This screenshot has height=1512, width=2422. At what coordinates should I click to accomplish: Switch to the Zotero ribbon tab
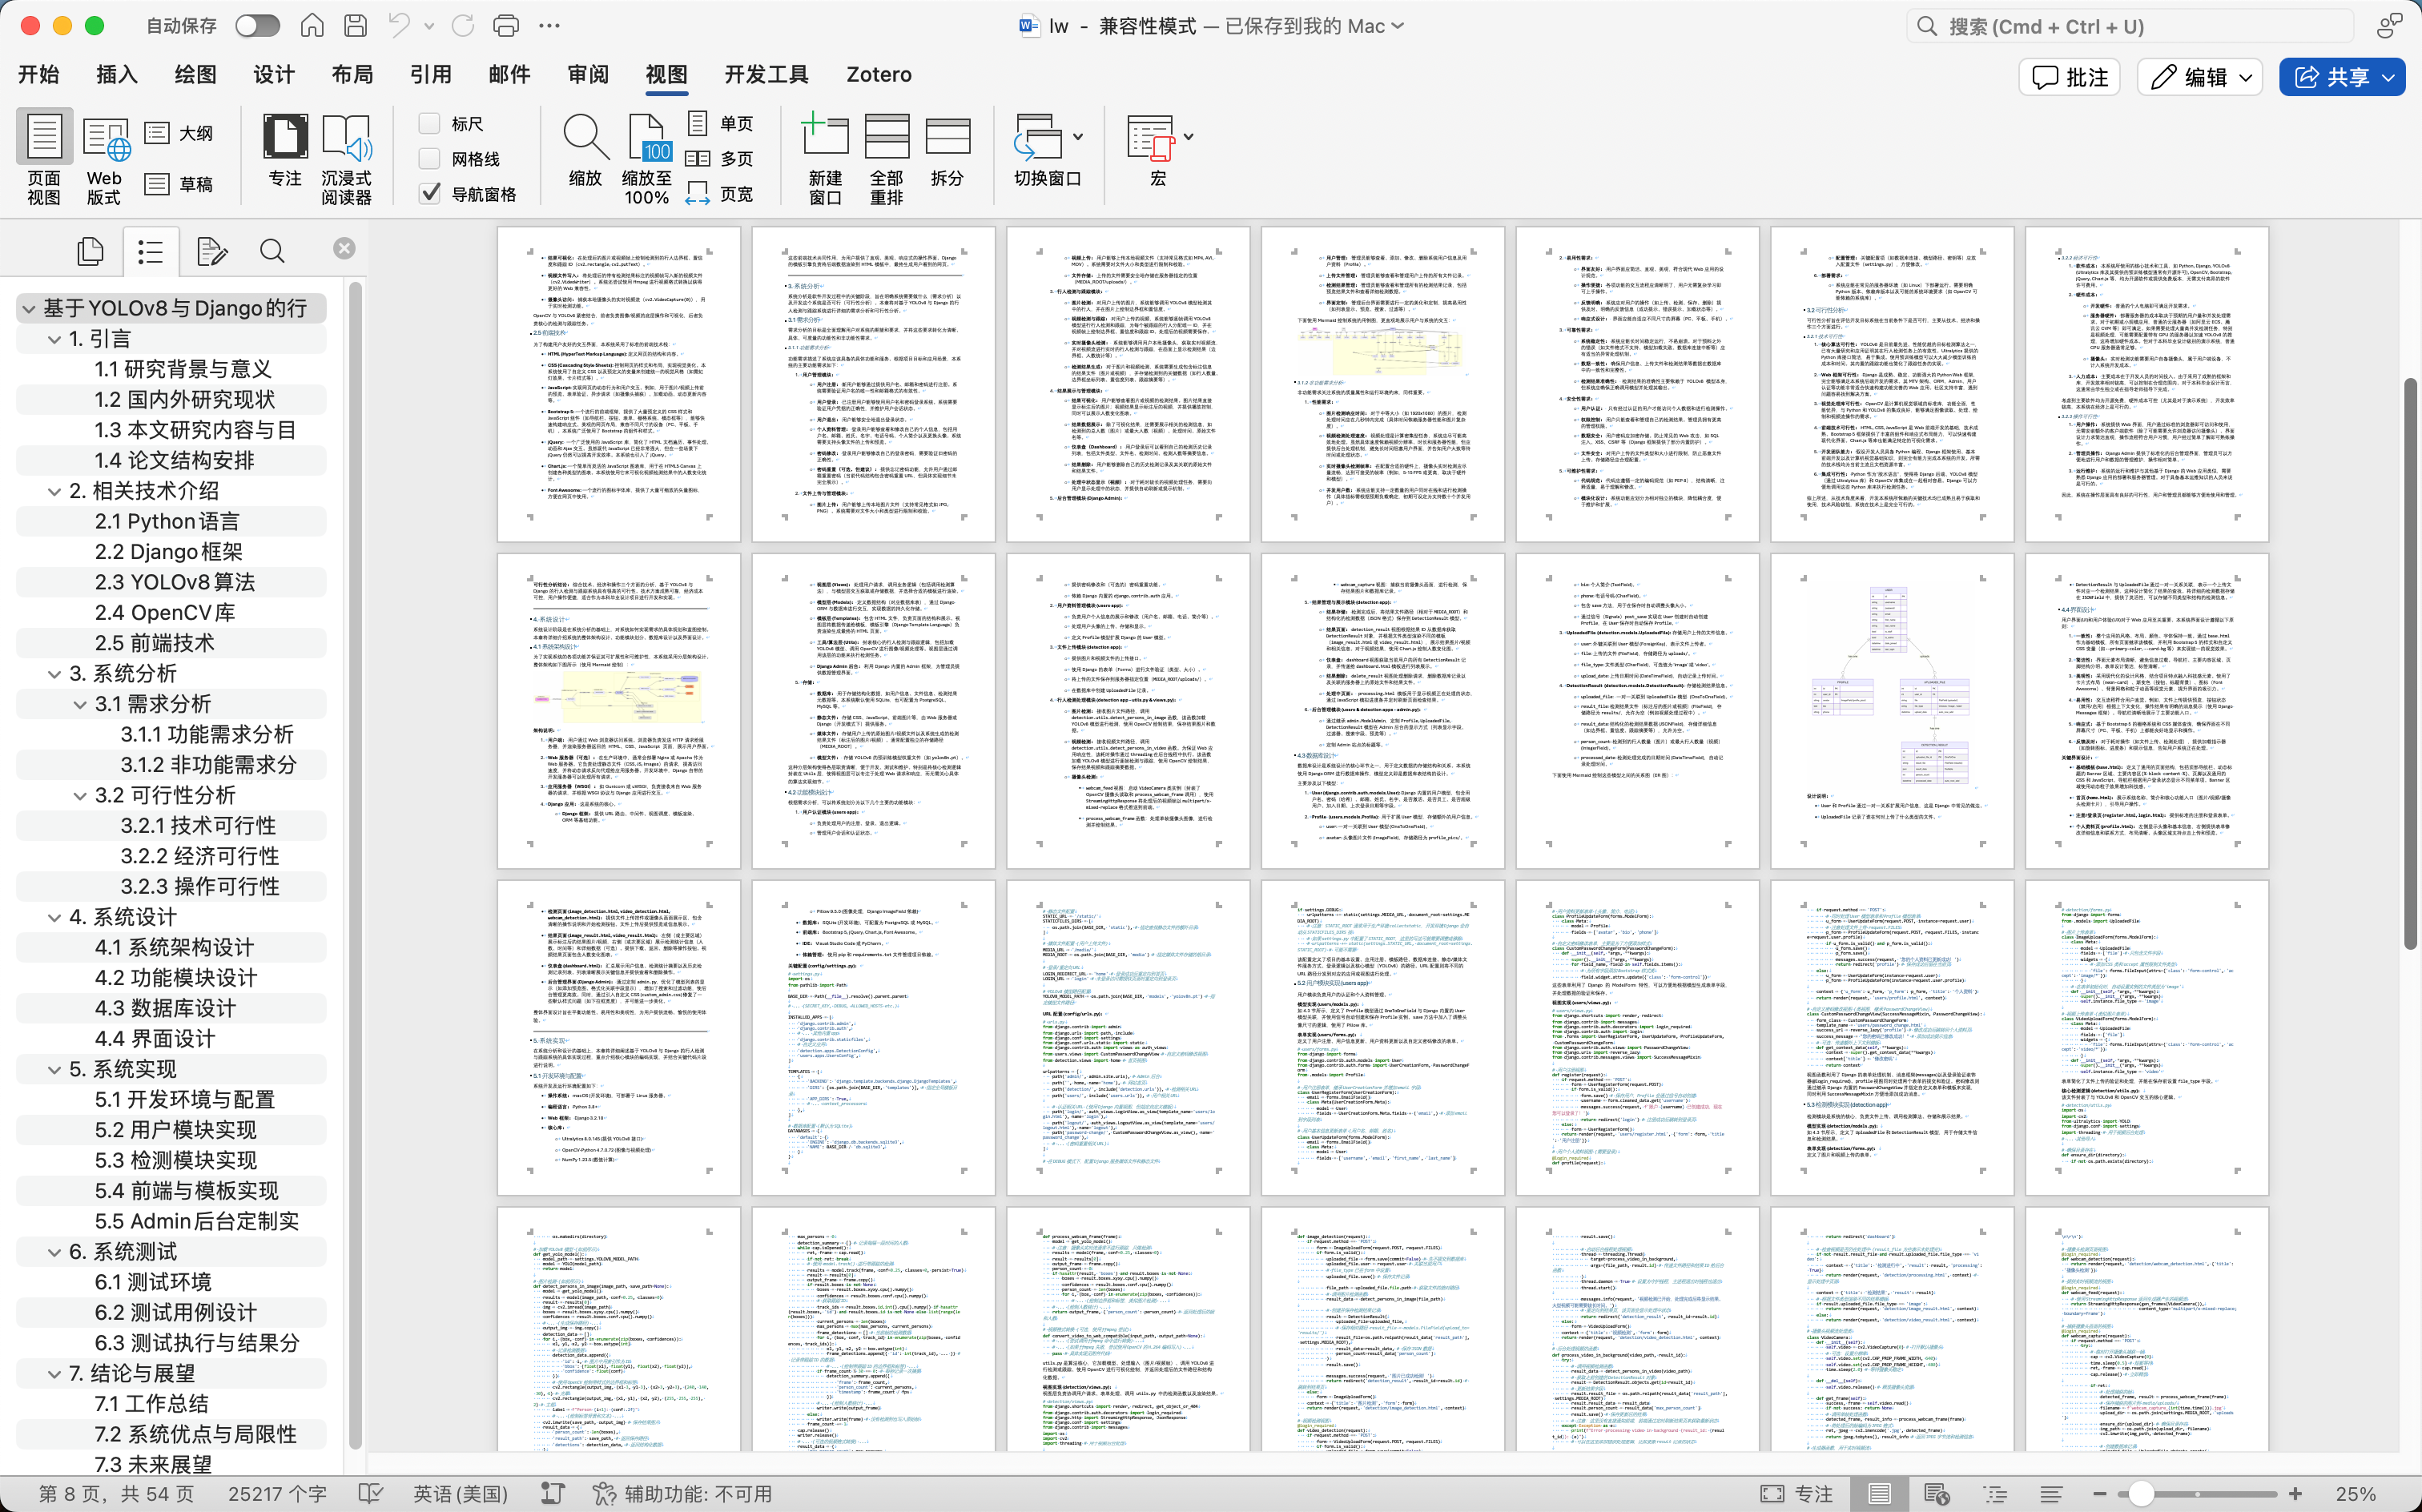click(x=878, y=75)
